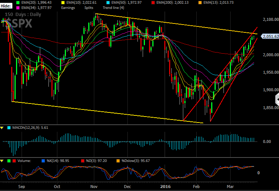Click the side panel arrow on right edge
The width and height of the screenshot is (279, 191).
pos(277,100)
